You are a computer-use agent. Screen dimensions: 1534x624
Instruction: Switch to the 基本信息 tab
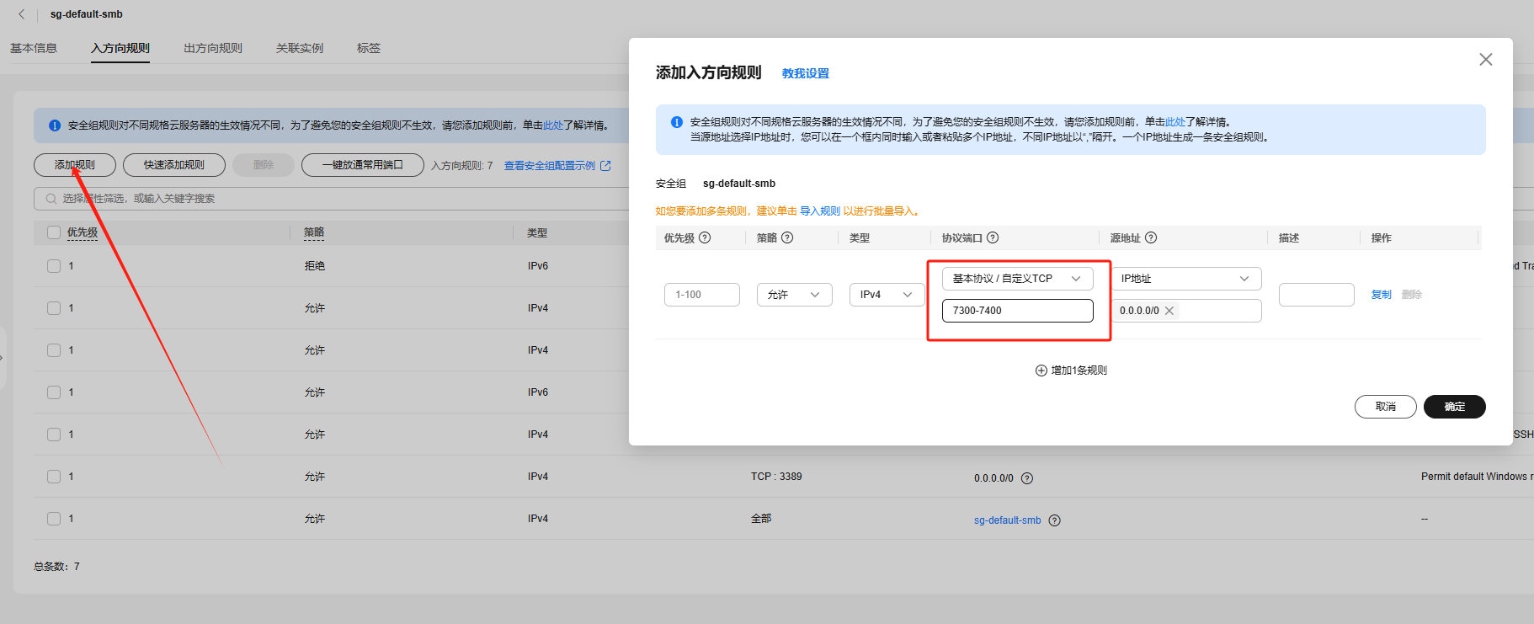pos(34,48)
